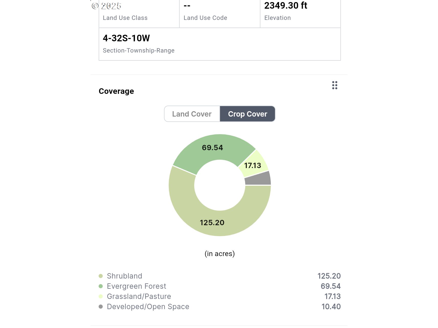
Task: Click the Grassland/Pasture legend color dot
Action: coord(101,296)
